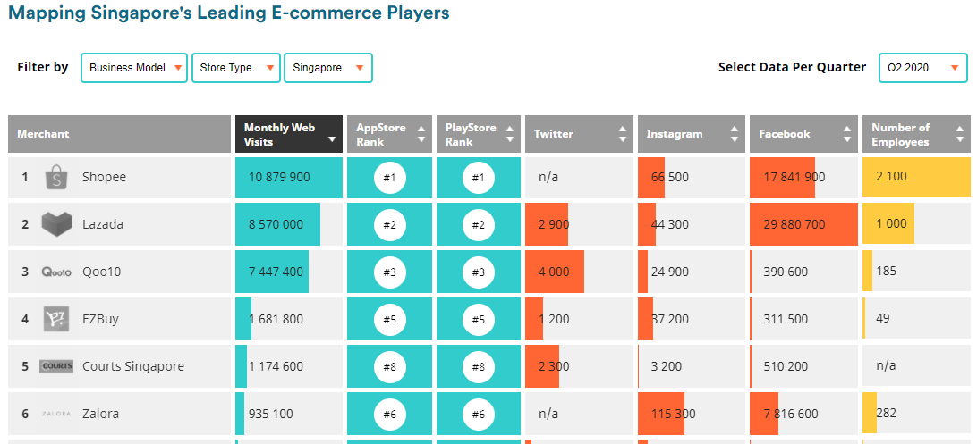Click Shopee web visits bar 10 879 900

click(x=288, y=178)
